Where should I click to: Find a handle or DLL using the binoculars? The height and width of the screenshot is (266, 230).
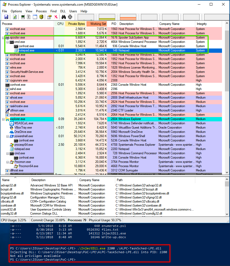point(64,17)
